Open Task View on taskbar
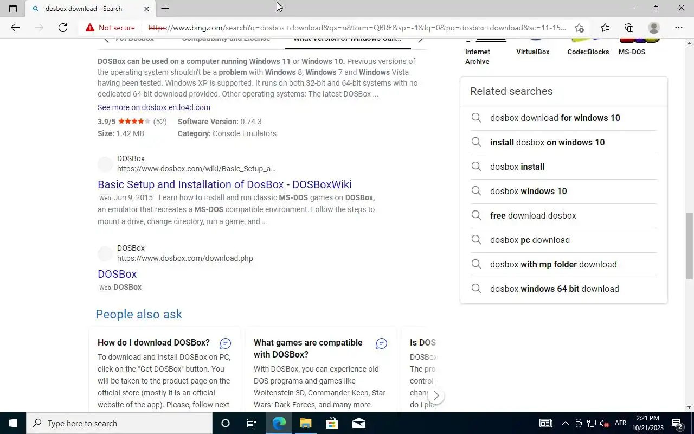This screenshot has height=434, width=694. point(252,423)
